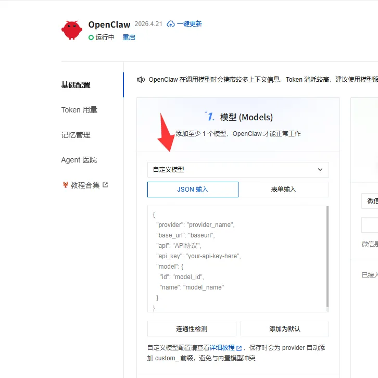Open the 详细教程 link
Screen dimensions: 378x378
tap(222, 348)
